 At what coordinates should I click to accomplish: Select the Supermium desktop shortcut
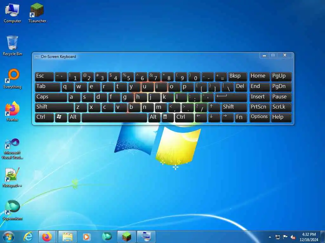pos(12,210)
